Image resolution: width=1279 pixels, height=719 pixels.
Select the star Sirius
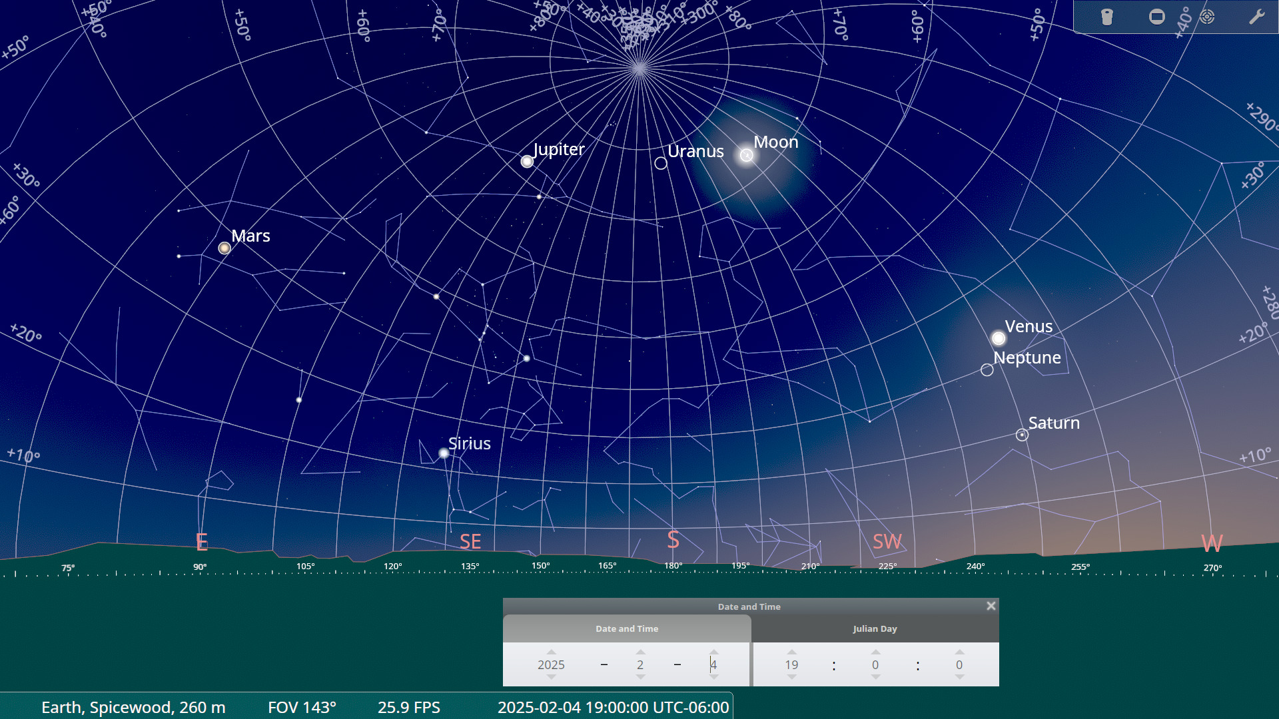pos(444,453)
